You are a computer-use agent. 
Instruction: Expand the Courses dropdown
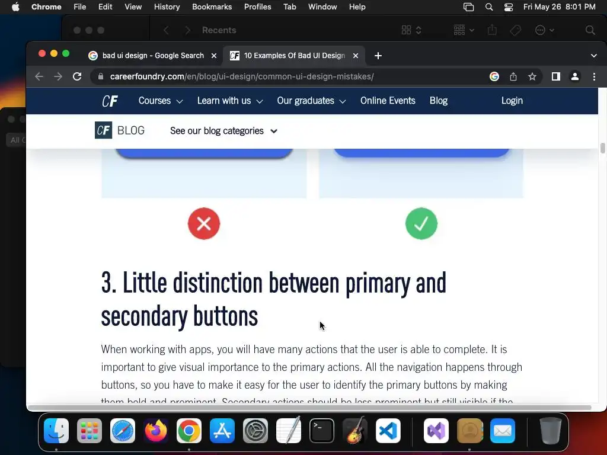point(160,101)
